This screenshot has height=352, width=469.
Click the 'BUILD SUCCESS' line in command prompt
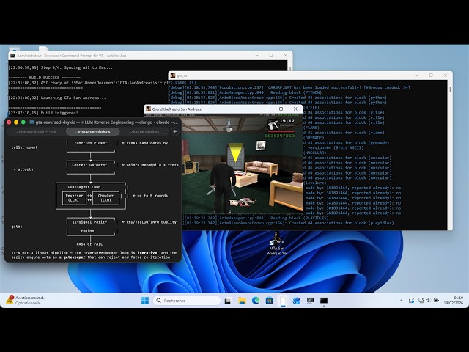(44, 78)
